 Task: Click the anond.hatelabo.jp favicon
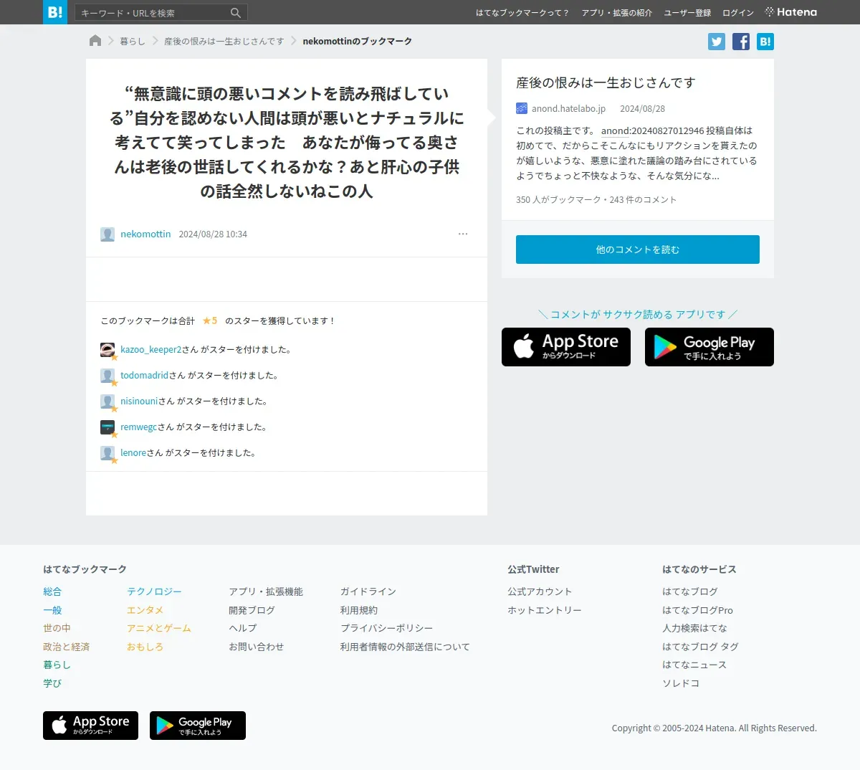tap(522, 109)
